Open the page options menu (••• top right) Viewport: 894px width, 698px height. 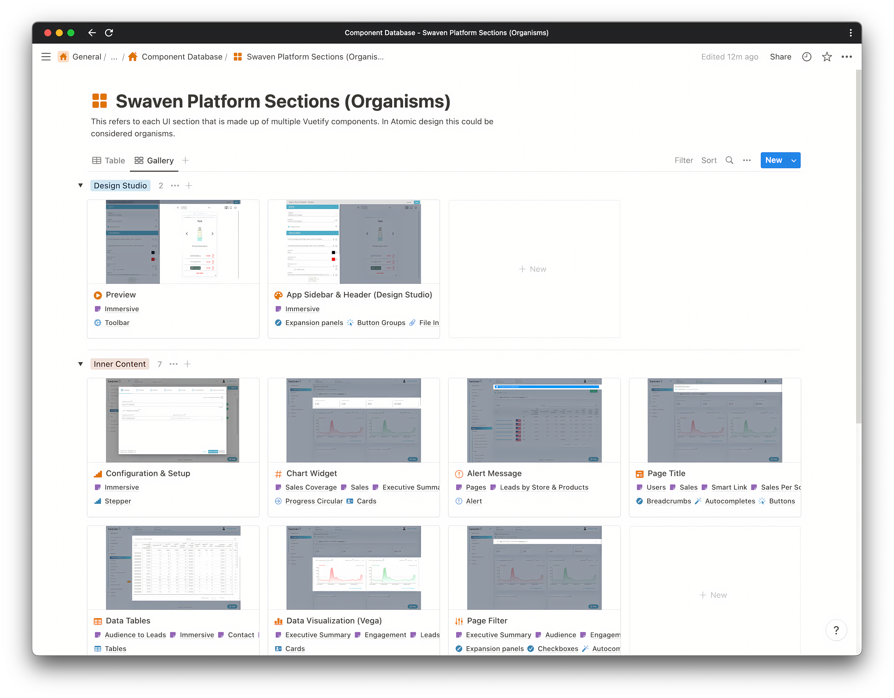click(x=847, y=56)
